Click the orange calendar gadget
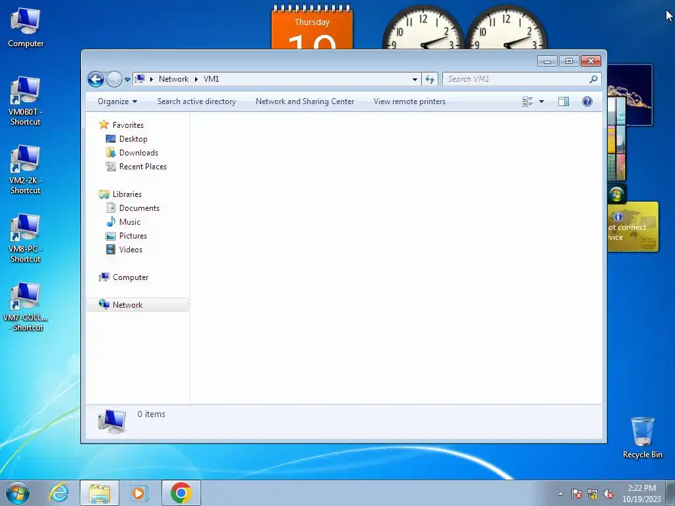Image resolution: width=675 pixels, height=506 pixels. 312,28
